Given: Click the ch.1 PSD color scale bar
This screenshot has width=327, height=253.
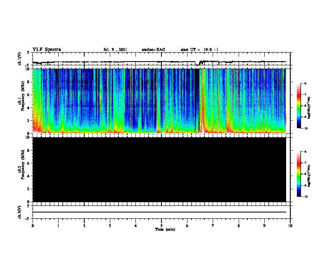Looking at the screenshot, I should 299,106.
